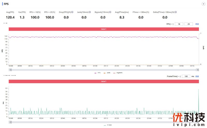Click reset link beside FPS threshold fields
The height and width of the screenshot is (128, 207).
point(197,24)
